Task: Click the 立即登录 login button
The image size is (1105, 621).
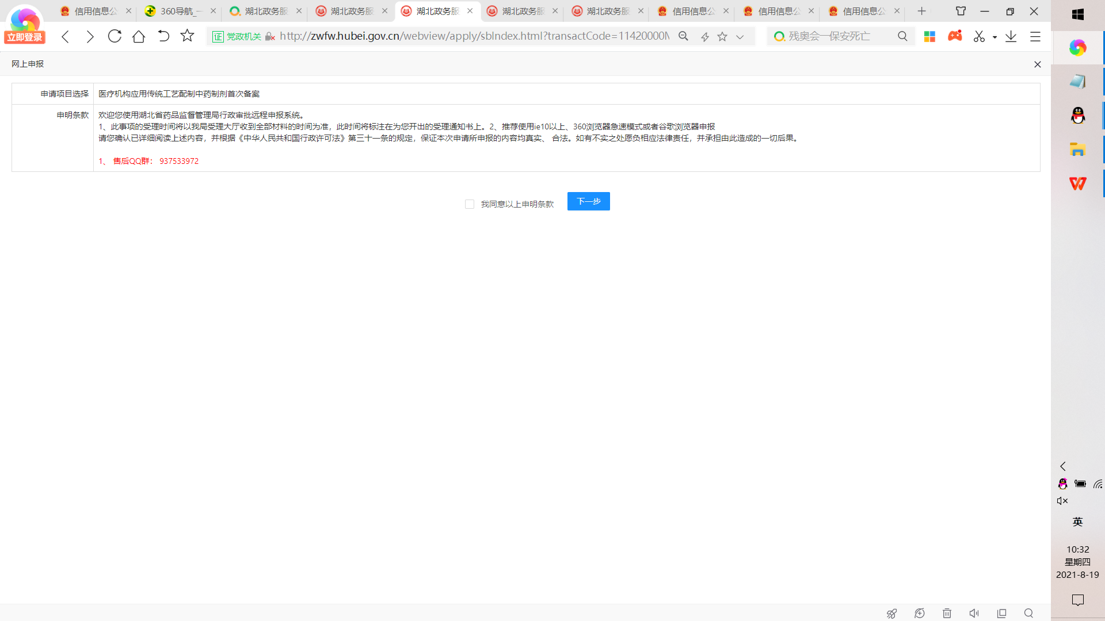Action: [25, 37]
